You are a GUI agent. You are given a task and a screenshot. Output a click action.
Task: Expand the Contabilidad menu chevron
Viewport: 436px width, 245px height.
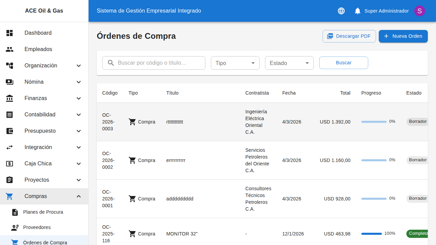tap(79, 115)
